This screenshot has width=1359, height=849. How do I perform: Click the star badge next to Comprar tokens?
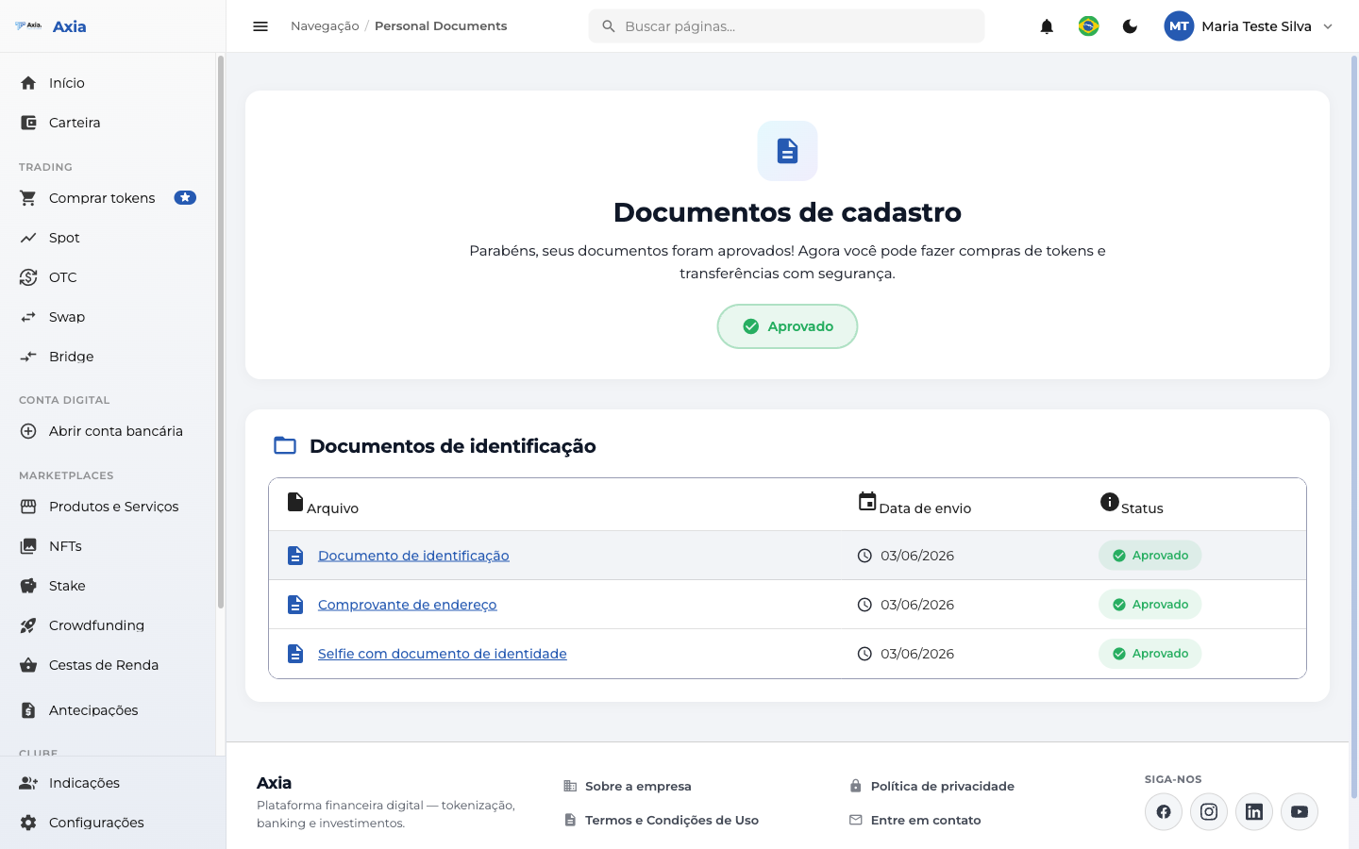coord(185,198)
